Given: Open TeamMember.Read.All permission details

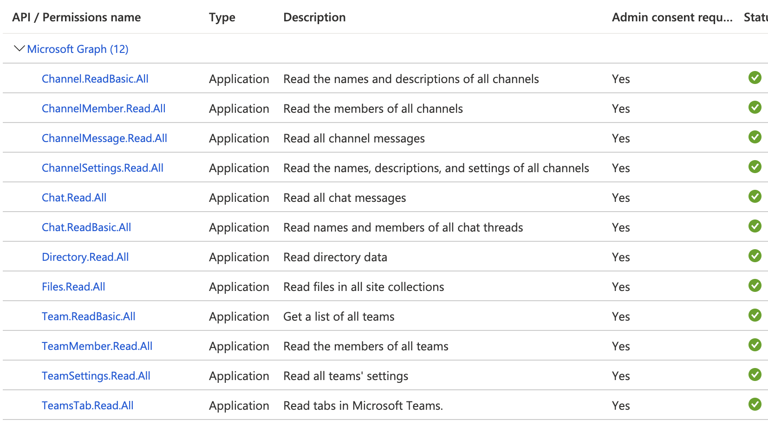Looking at the screenshot, I should 97,346.
